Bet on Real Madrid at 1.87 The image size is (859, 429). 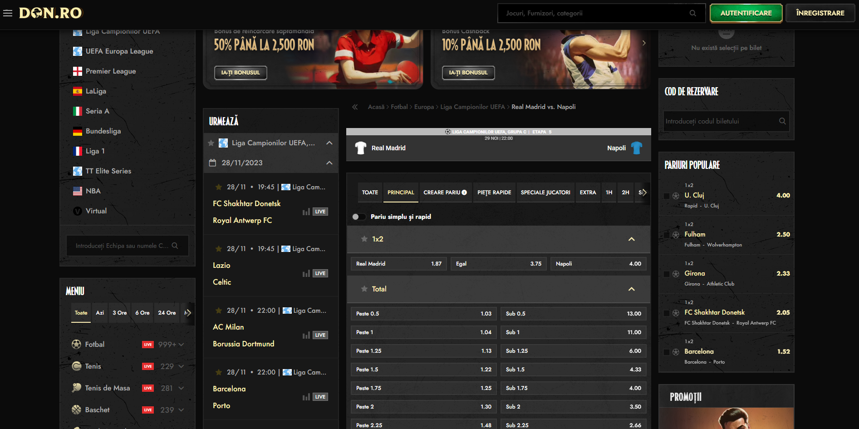pyautogui.click(x=399, y=264)
